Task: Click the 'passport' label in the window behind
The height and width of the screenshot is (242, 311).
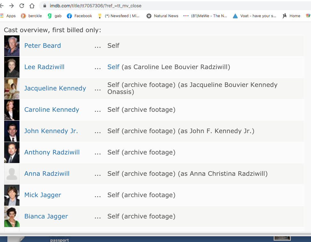Action: coord(59,240)
